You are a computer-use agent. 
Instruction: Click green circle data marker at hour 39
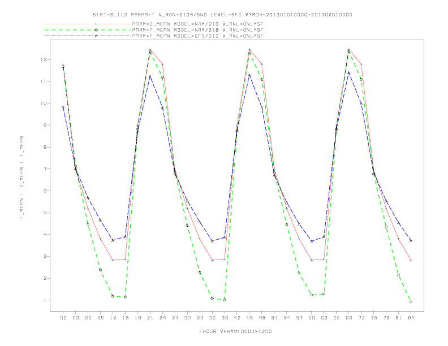(225, 300)
